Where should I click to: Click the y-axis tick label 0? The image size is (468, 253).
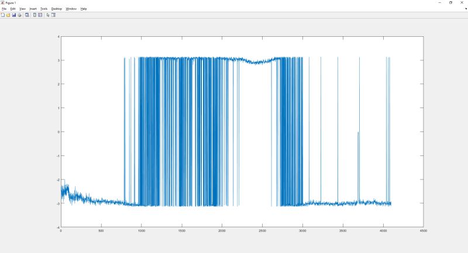click(58, 131)
